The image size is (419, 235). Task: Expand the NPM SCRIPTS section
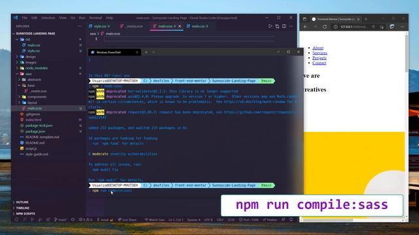(x=26, y=213)
